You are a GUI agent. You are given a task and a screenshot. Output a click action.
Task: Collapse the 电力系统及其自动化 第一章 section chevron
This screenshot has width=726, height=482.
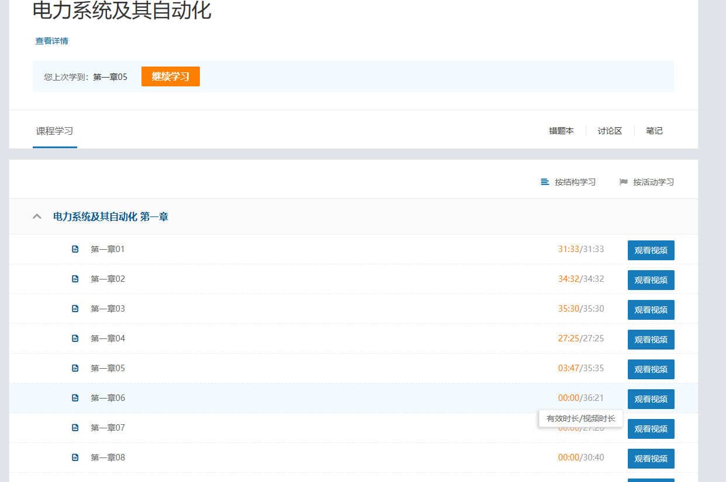pos(37,216)
